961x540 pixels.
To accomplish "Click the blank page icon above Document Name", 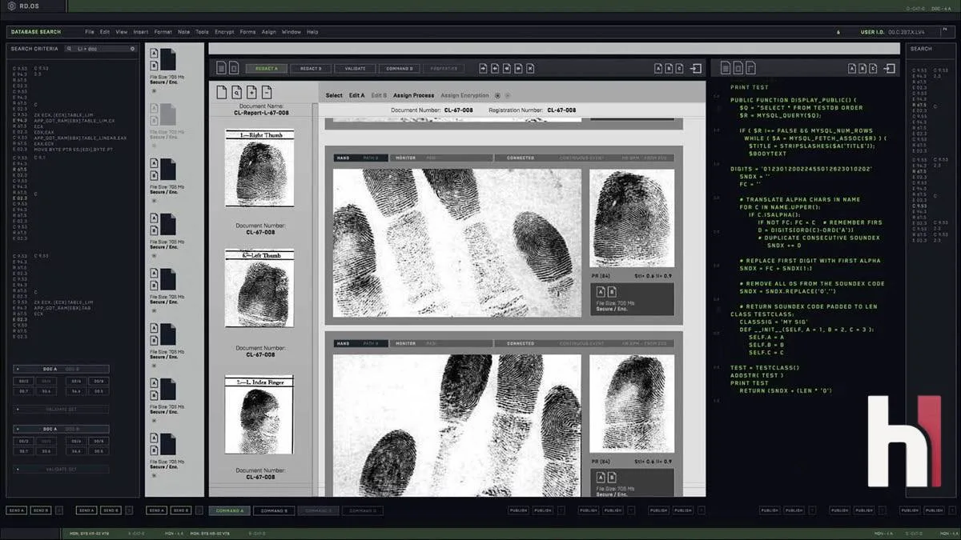I will (x=222, y=92).
